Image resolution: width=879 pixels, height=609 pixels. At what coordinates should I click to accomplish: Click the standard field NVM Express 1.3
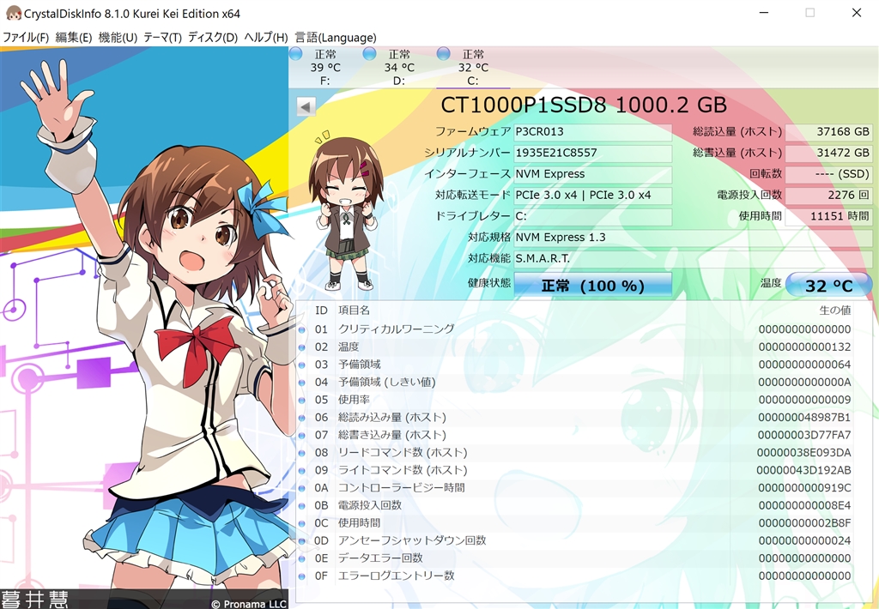pos(693,238)
